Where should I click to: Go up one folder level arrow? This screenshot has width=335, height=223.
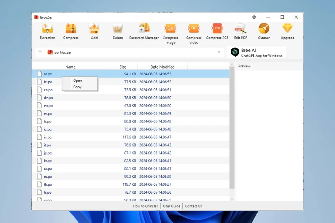point(40,52)
